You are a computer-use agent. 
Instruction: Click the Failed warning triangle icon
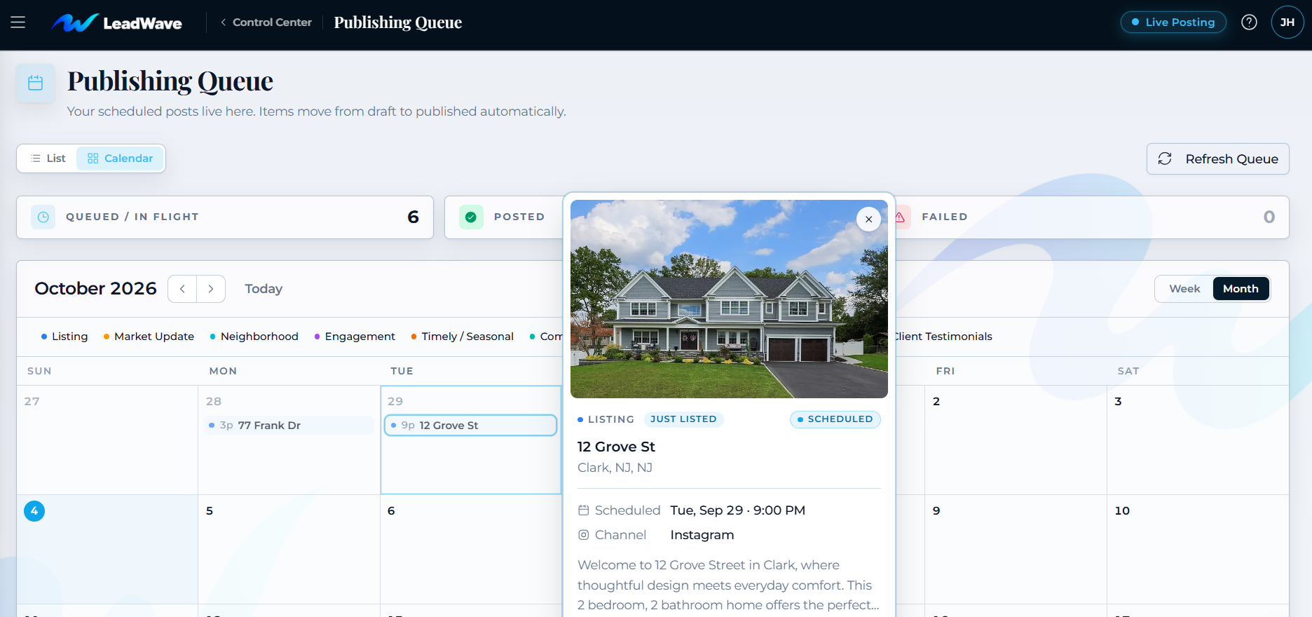[900, 217]
